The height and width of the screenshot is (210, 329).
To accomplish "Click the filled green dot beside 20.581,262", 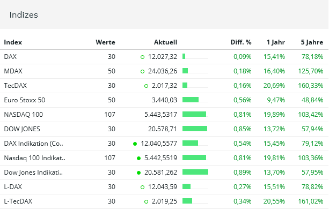I will 138,172.
